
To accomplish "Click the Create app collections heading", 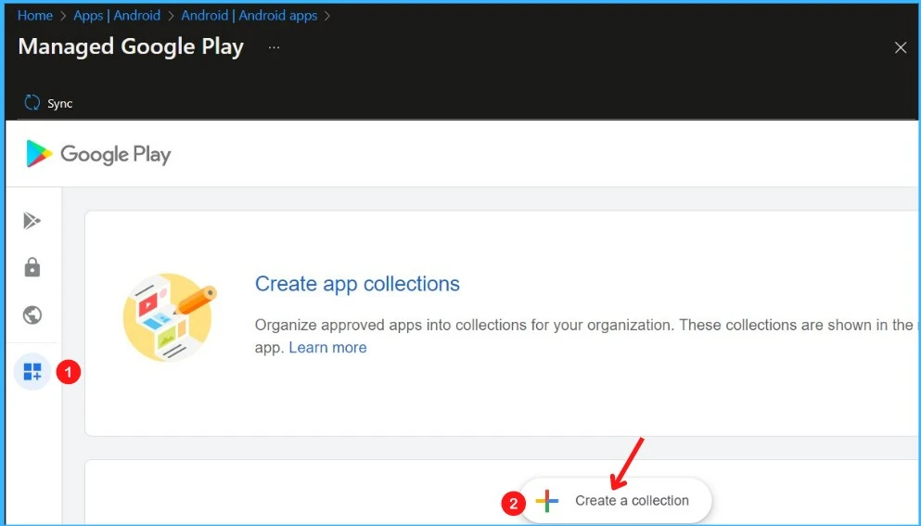I will point(357,284).
